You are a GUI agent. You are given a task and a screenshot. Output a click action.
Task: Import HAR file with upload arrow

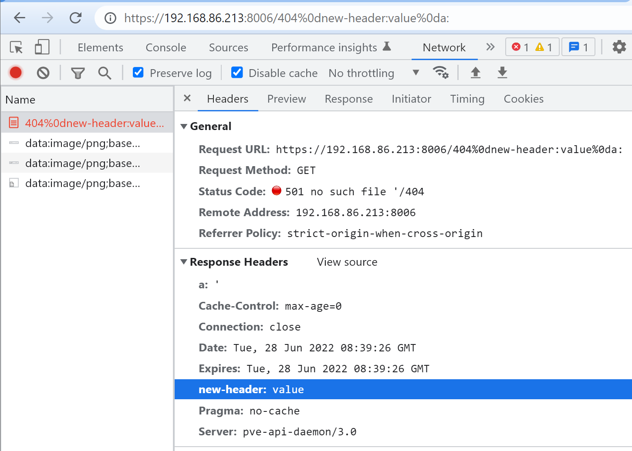(476, 72)
